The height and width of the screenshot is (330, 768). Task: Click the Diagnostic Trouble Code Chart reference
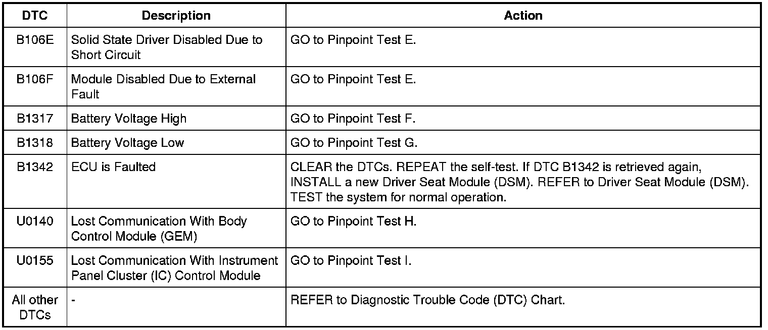point(427,301)
